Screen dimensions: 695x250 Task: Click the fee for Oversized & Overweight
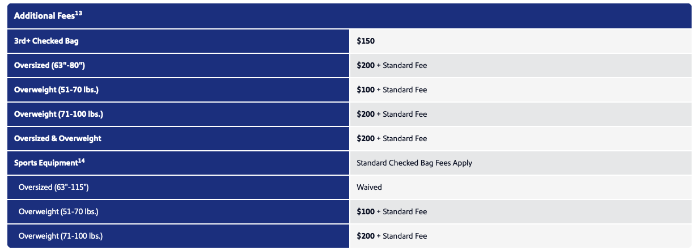[x=392, y=139]
